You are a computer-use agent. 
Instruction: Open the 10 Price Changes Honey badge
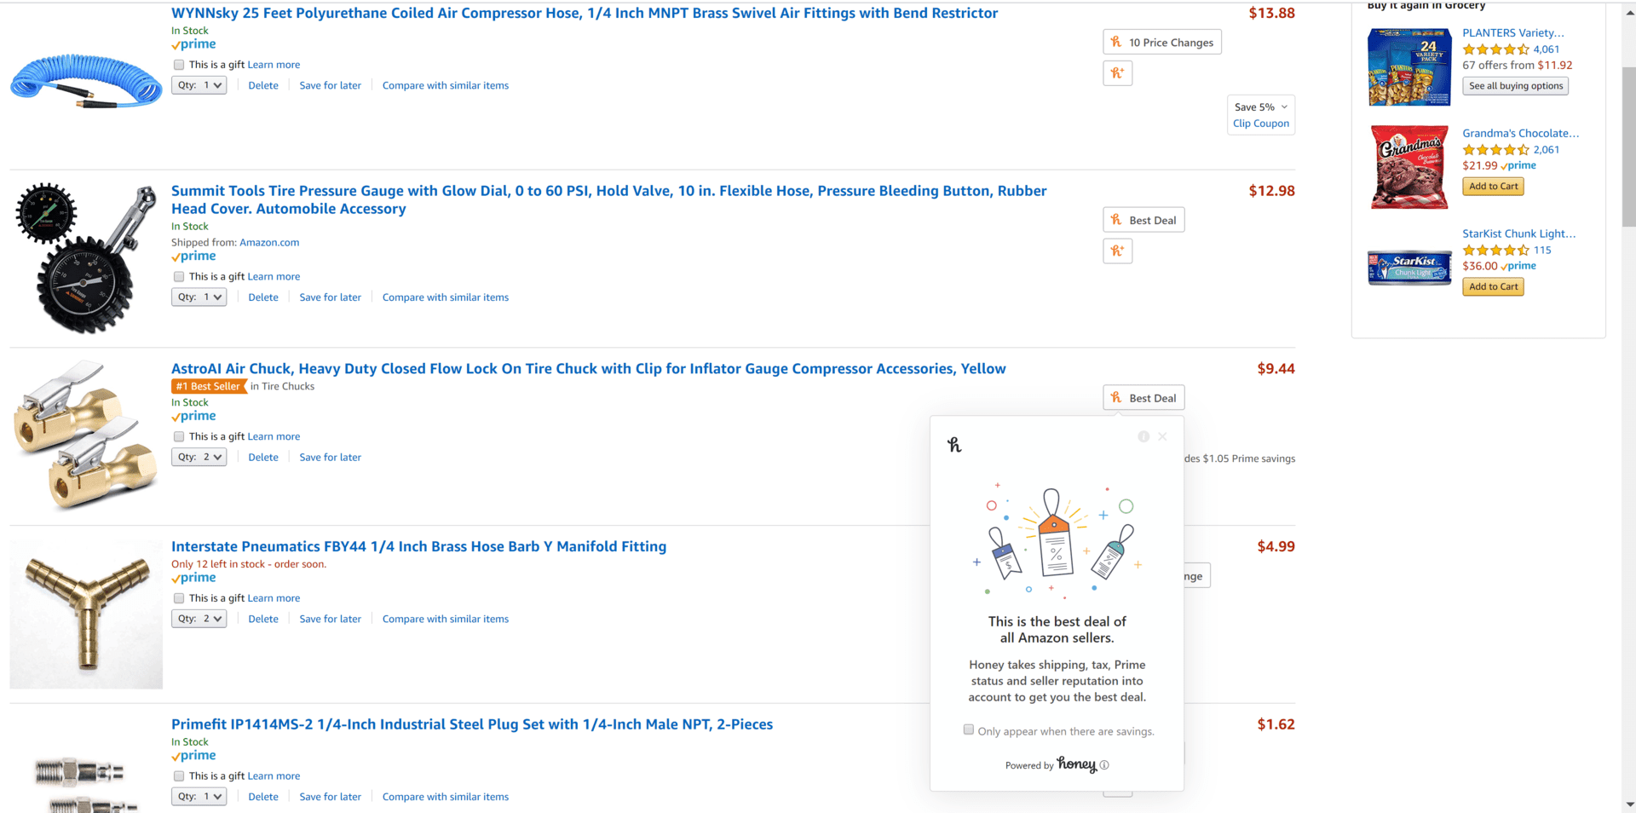pyautogui.click(x=1162, y=42)
